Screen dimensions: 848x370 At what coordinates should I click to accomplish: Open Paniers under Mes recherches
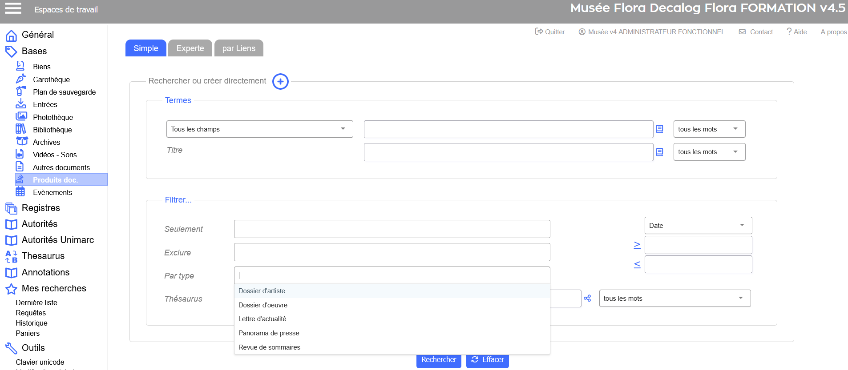pyautogui.click(x=28, y=333)
